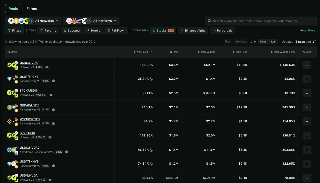Click money bag icon beside 74.84% APR
320x183 pixels.
pyautogui.click(x=151, y=164)
